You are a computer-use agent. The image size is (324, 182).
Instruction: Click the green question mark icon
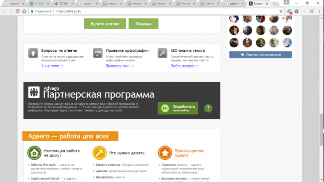click(x=208, y=108)
